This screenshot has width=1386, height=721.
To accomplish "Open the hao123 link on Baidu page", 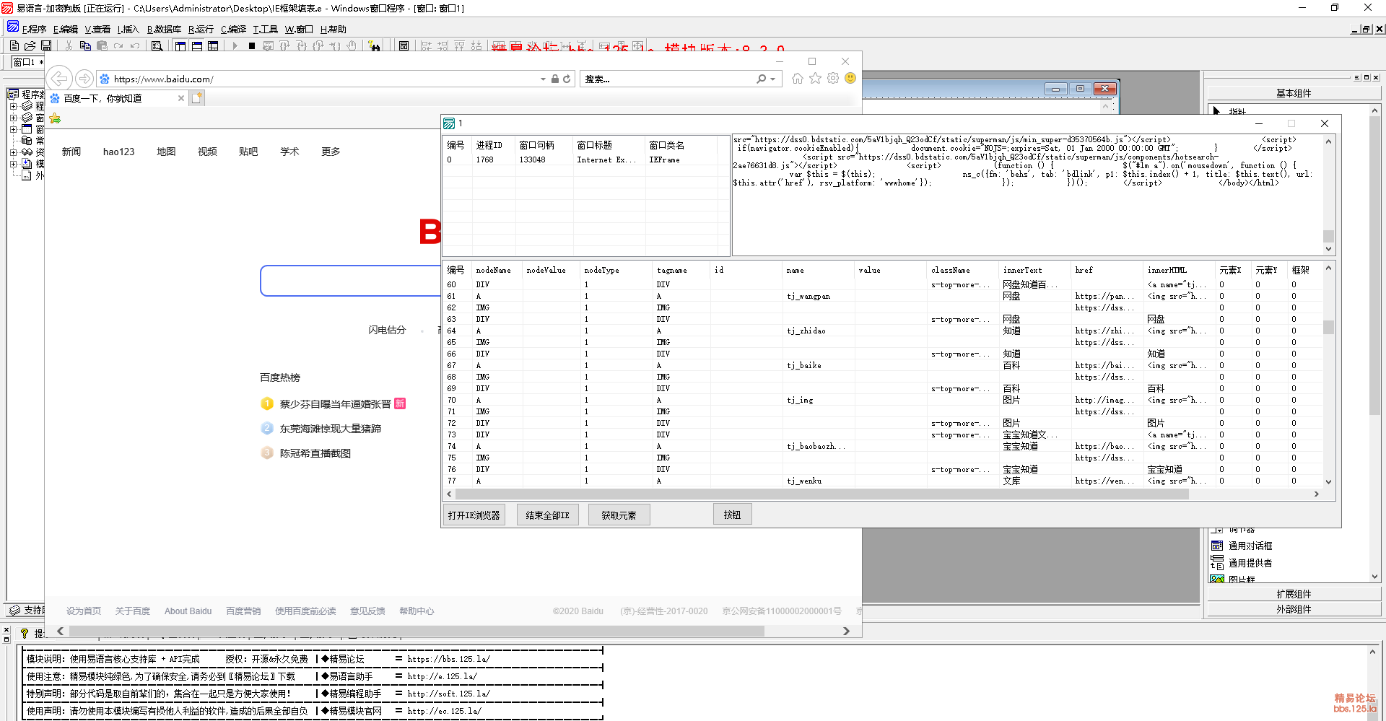I will pos(119,152).
